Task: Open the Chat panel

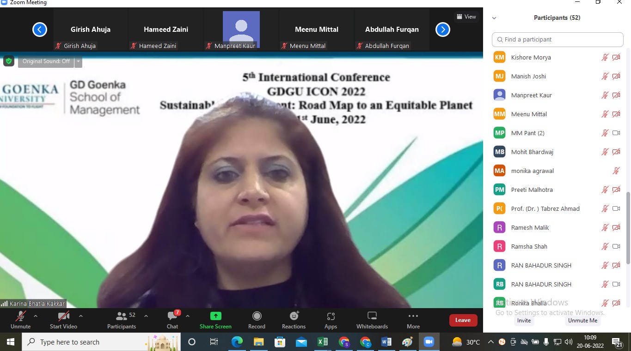Action: [172, 320]
